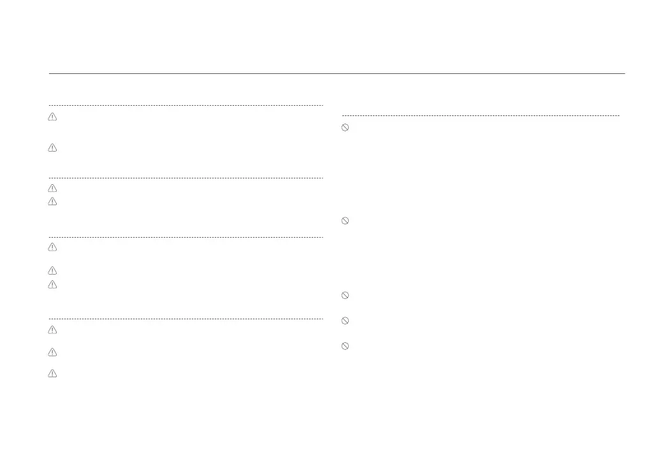This screenshot has height=455, width=672.
Task: Select the last warning triangle in section four
Action: 53,374
